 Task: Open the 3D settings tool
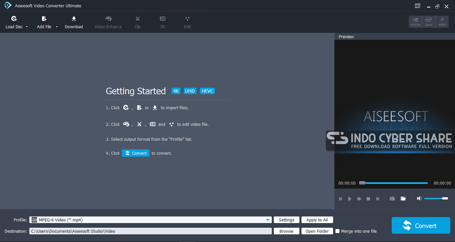[x=162, y=22]
